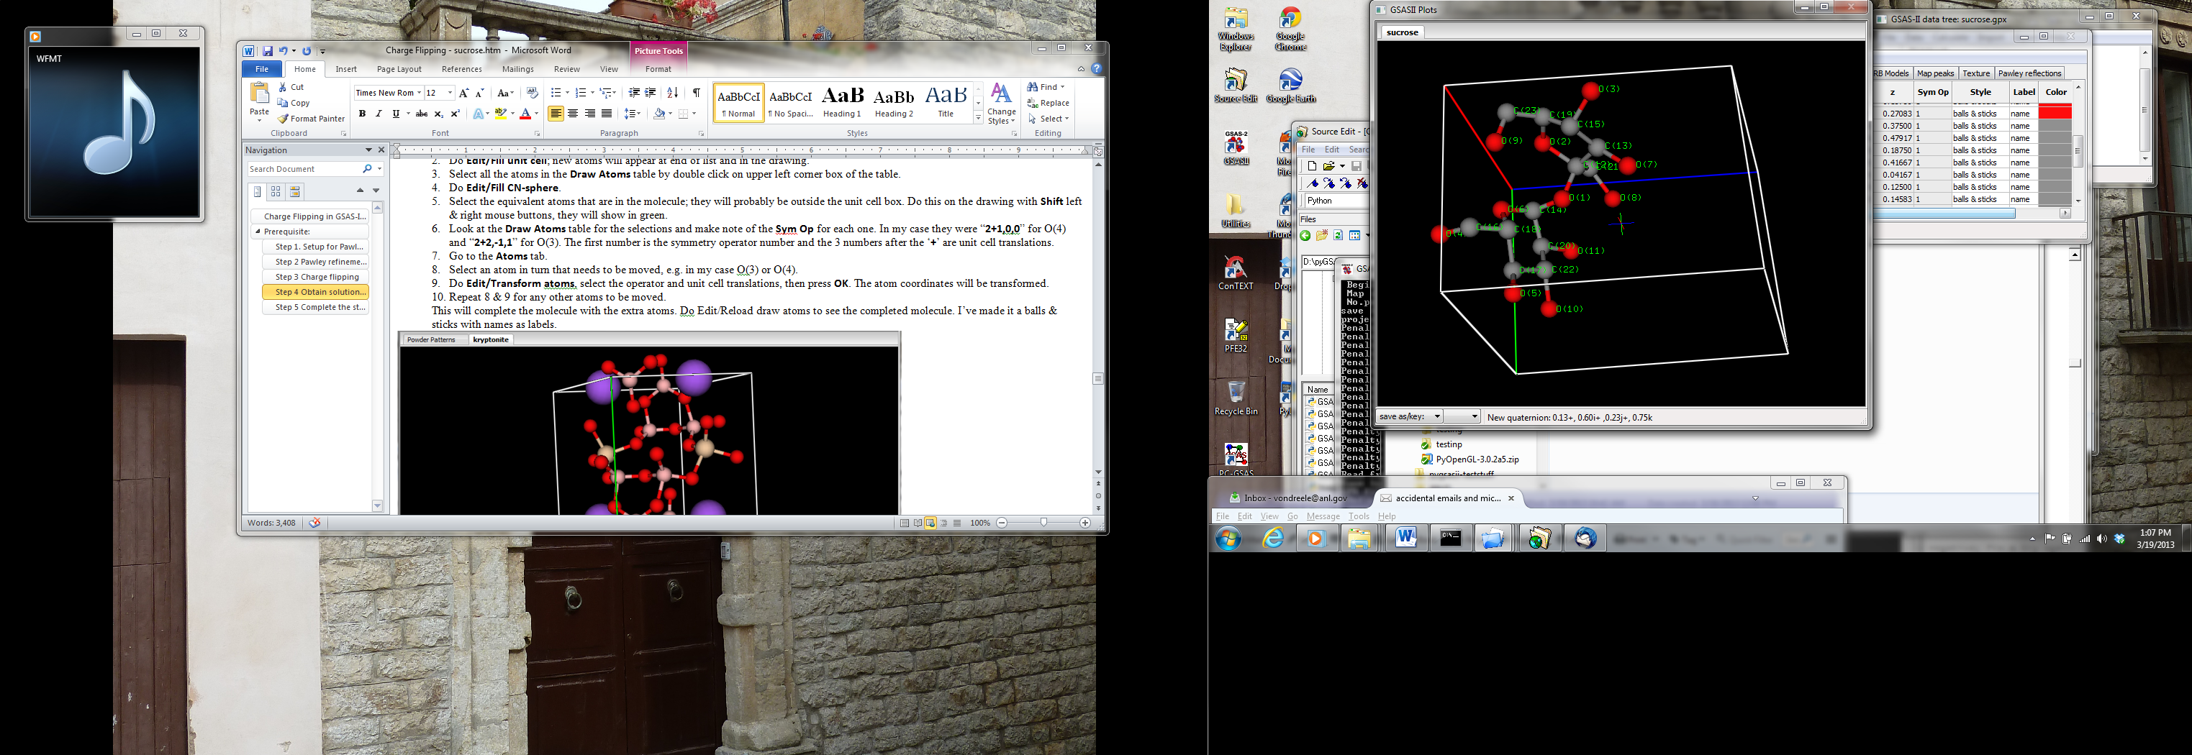Toggle strikethrough text formatting
Viewport: 2192px width, 755px height.
coord(421,114)
